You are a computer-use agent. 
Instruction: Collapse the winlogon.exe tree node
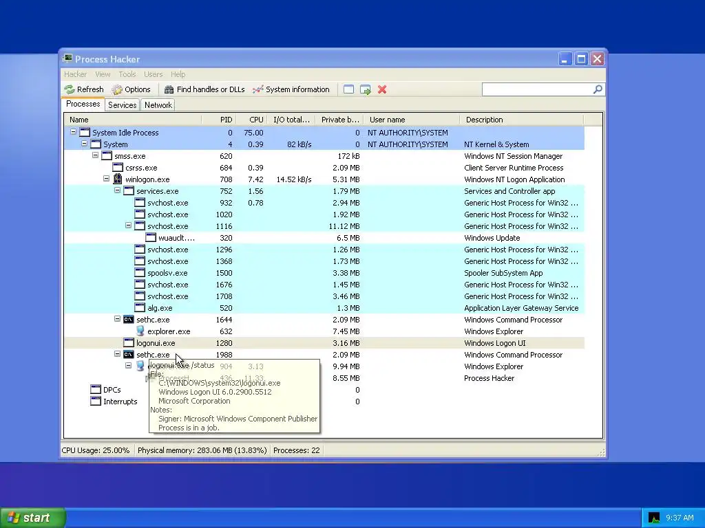[106, 179]
